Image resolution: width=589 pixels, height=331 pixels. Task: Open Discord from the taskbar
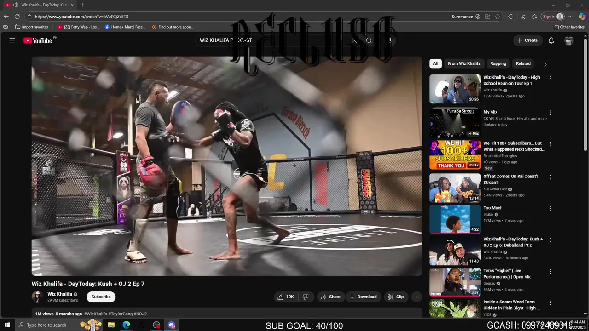(172, 325)
